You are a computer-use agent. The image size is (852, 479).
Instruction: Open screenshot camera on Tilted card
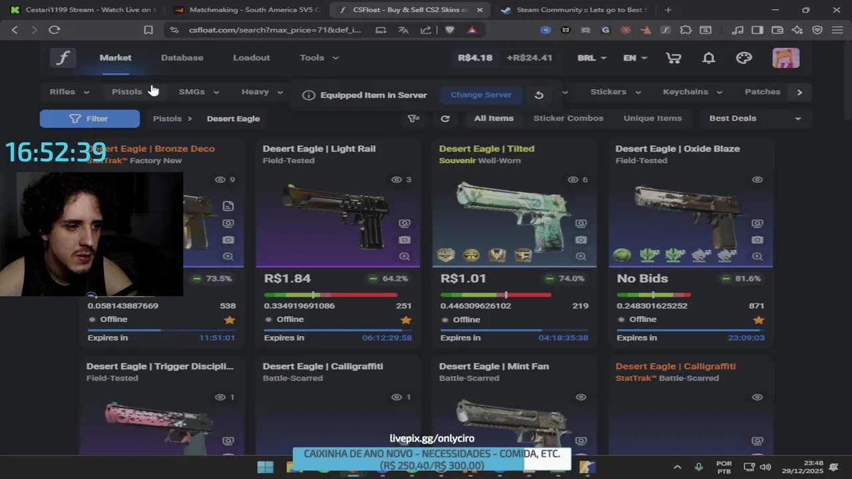tap(581, 240)
